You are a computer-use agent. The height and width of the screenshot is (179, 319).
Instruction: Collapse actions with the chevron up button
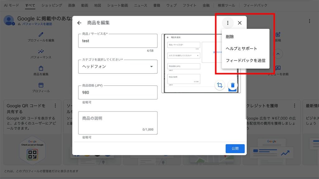point(278,54)
